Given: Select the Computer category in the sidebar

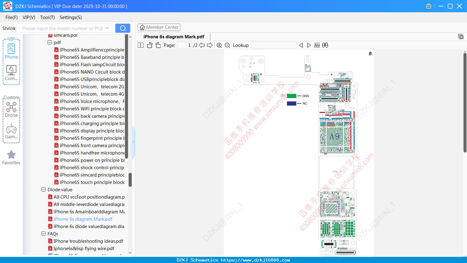Looking at the screenshot, I should [11, 73].
